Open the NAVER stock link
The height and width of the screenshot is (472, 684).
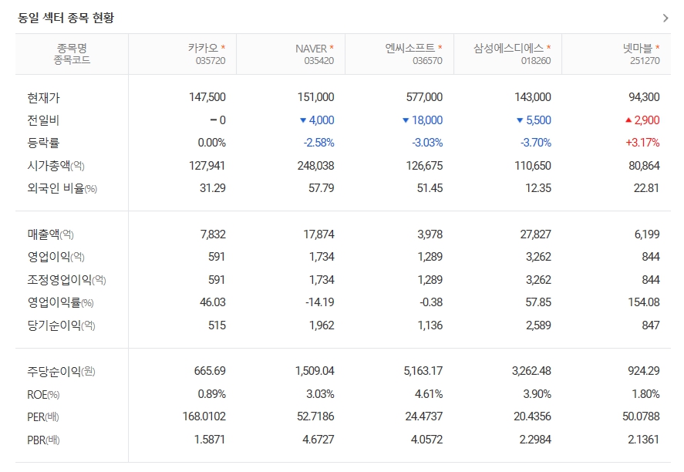(311, 49)
